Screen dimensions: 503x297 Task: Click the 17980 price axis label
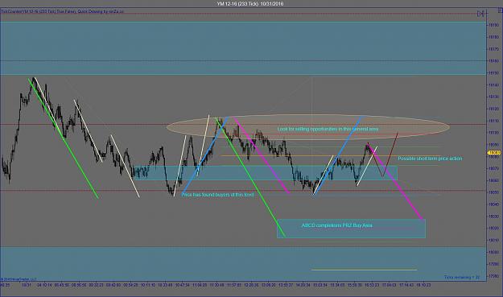click(x=494, y=276)
